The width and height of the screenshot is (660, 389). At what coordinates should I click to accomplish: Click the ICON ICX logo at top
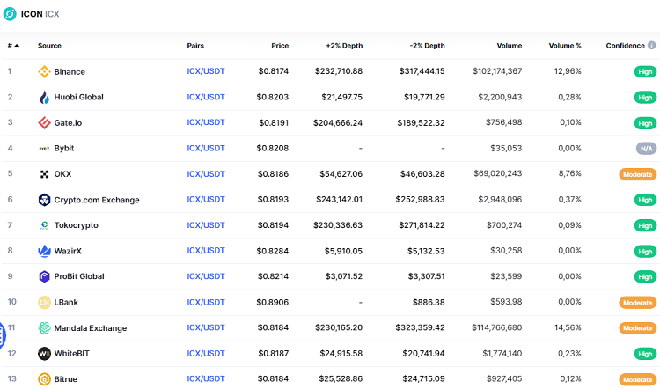pos(10,15)
